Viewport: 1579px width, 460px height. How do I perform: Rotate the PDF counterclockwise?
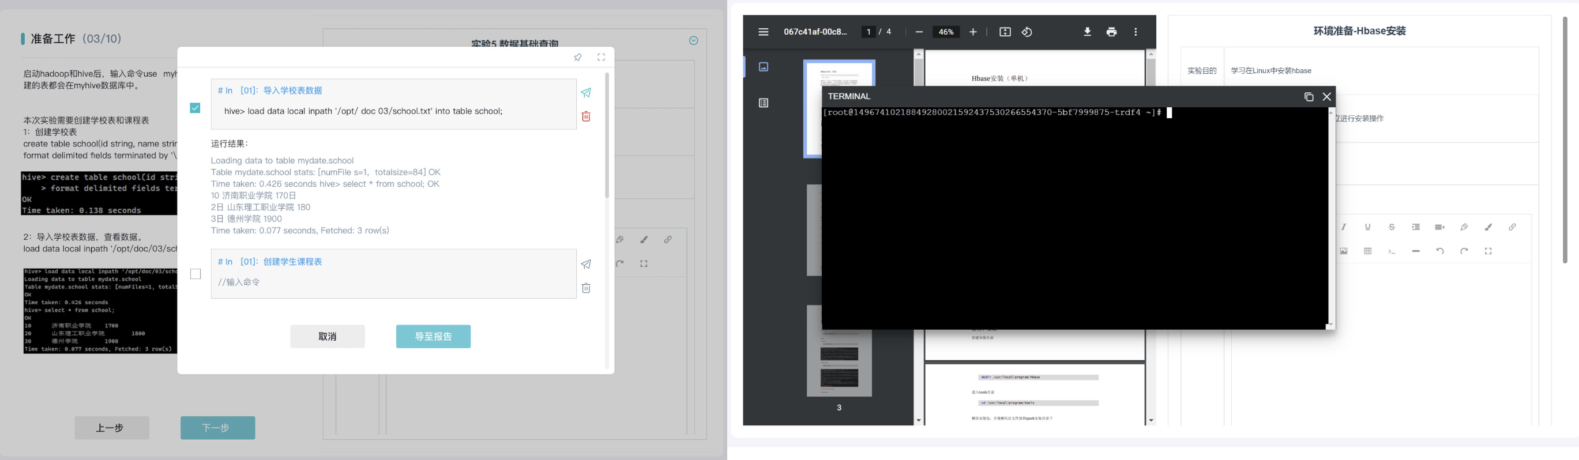click(x=1027, y=32)
